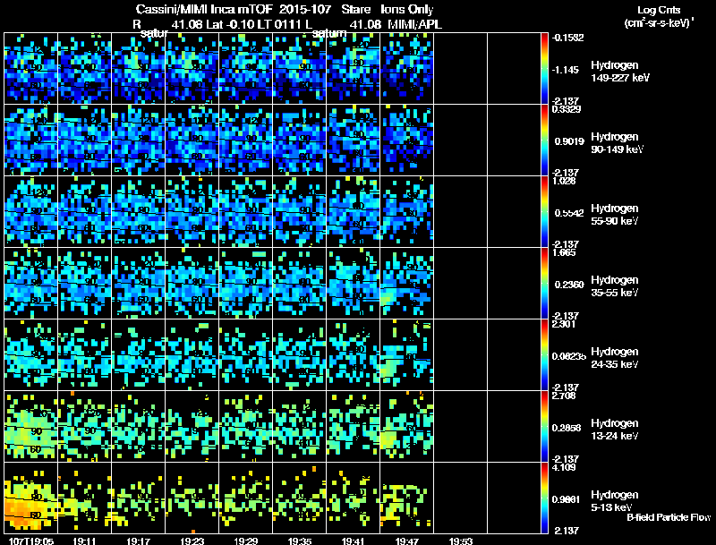Click the Hydrogen 5-13 keV color bar
The width and height of the screenshot is (716, 545).
[544, 498]
